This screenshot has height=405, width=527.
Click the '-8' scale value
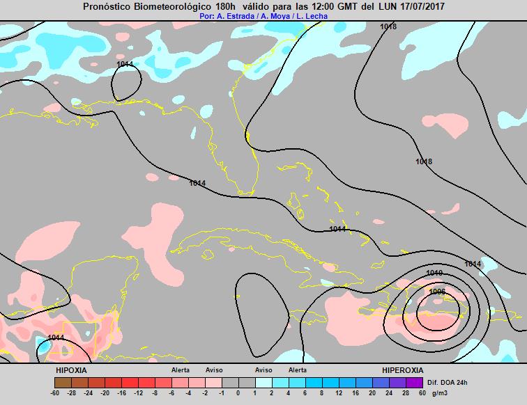(x=155, y=393)
